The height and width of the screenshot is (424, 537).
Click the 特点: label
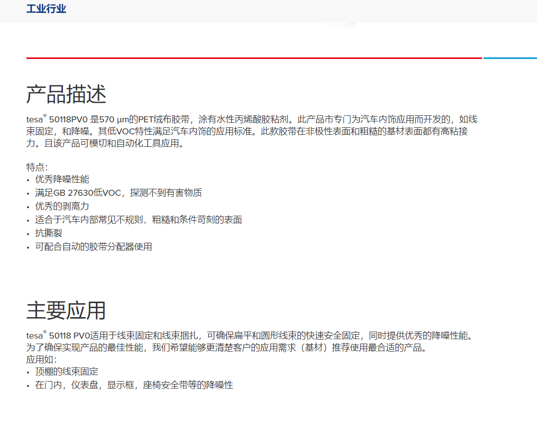[37, 167]
